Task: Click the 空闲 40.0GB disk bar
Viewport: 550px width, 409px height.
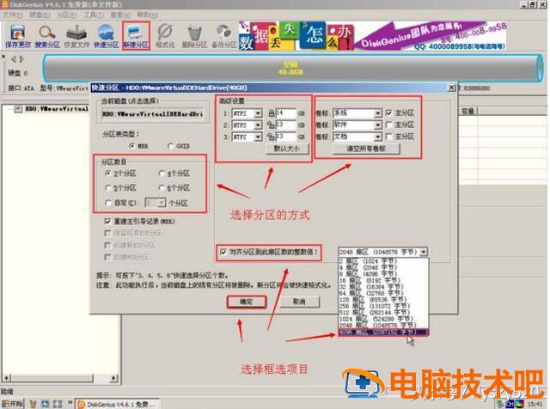Action: (293, 69)
